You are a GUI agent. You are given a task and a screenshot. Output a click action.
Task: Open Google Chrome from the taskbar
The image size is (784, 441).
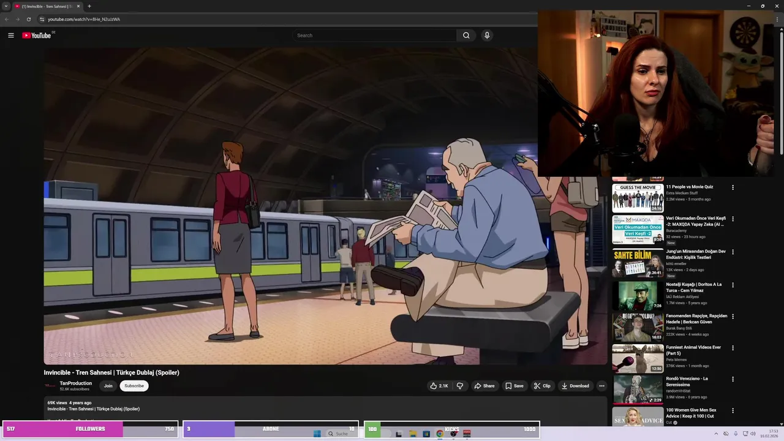click(440, 434)
